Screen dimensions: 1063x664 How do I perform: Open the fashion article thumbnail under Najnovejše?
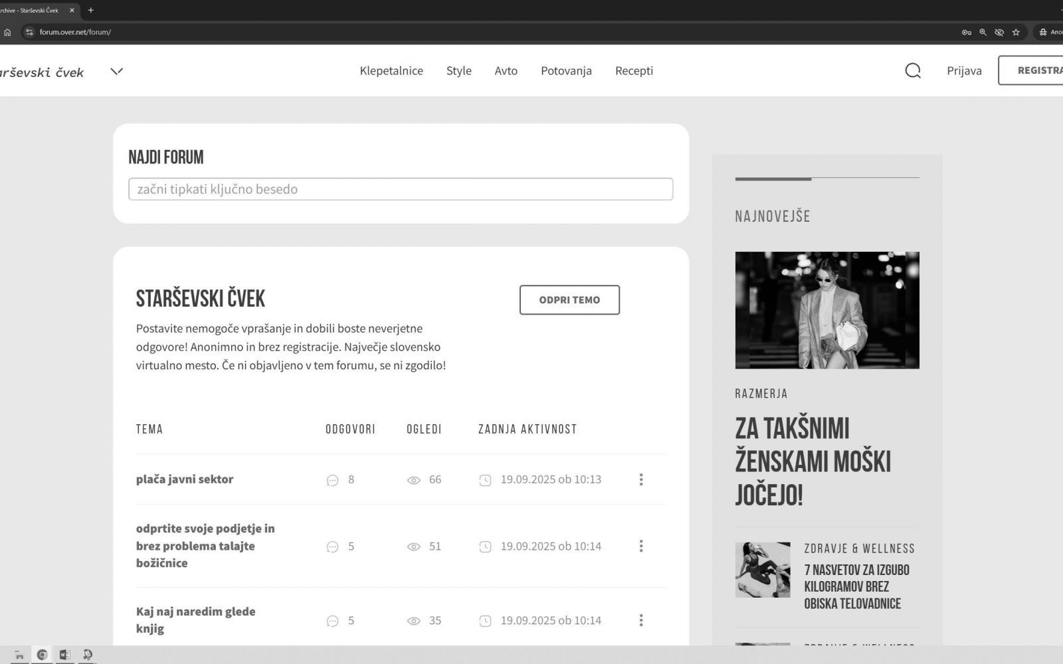click(827, 310)
